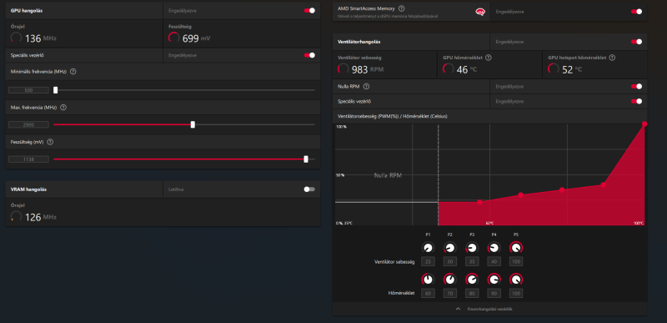Enable the VRAM hangolás toggle
The image size is (667, 323).
point(309,189)
